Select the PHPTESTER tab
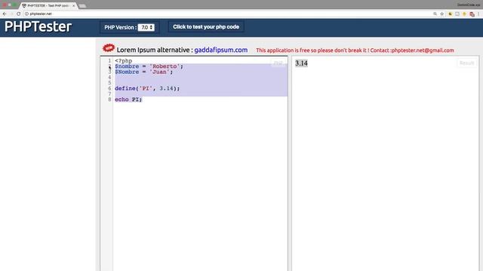Screen dimensions: 483x271 point(48,5)
